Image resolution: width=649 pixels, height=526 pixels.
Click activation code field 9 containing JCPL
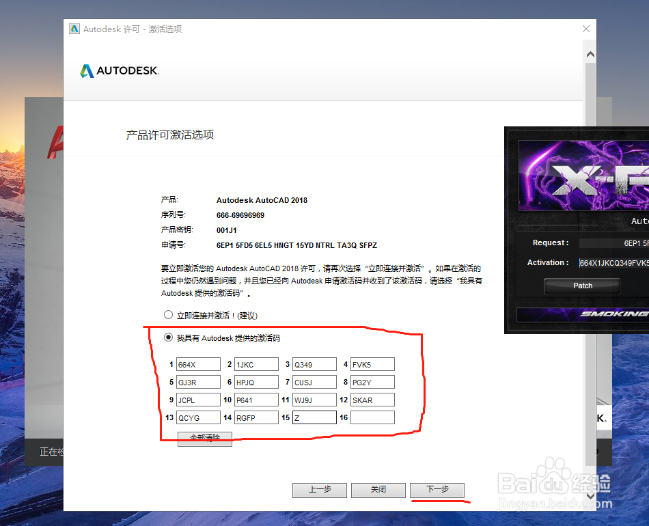(198, 400)
